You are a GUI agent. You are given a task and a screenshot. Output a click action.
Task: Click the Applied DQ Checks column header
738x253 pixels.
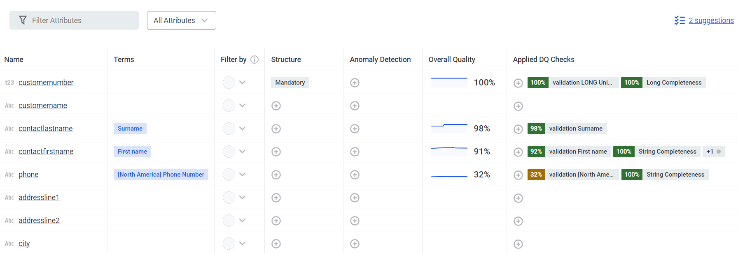[543, 60]
